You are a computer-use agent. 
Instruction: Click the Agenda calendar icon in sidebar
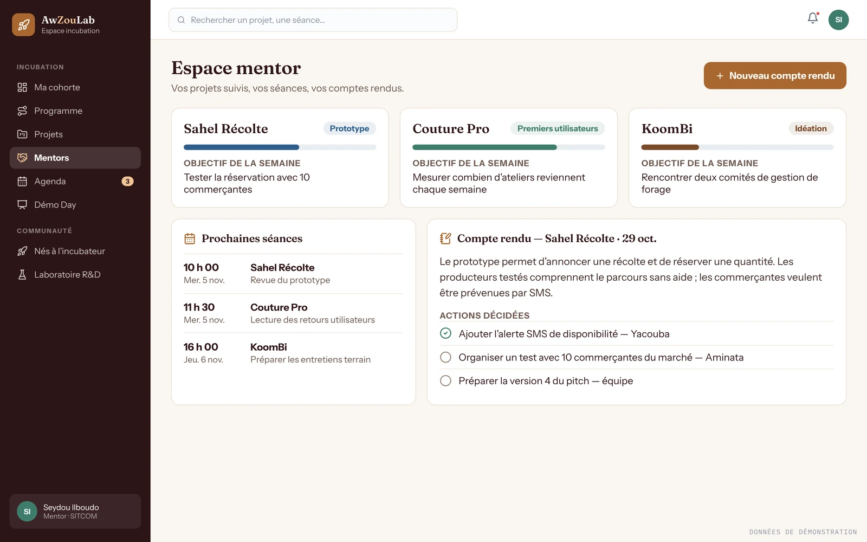click(x=22, y=181)
